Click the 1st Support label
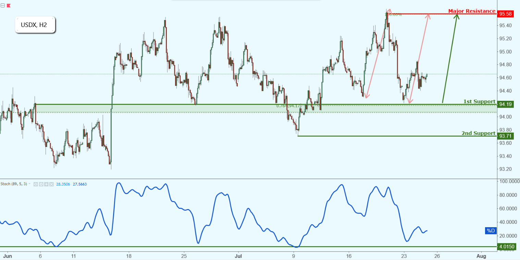This screenshot has width=520, height=260. [x=479, y=101]
